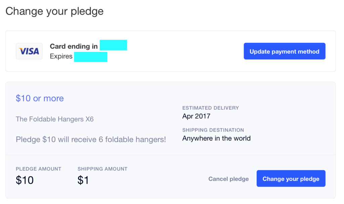The image size is (344, 204).
Task: Click the $10 pledge amount value
Action: [25, 180]
